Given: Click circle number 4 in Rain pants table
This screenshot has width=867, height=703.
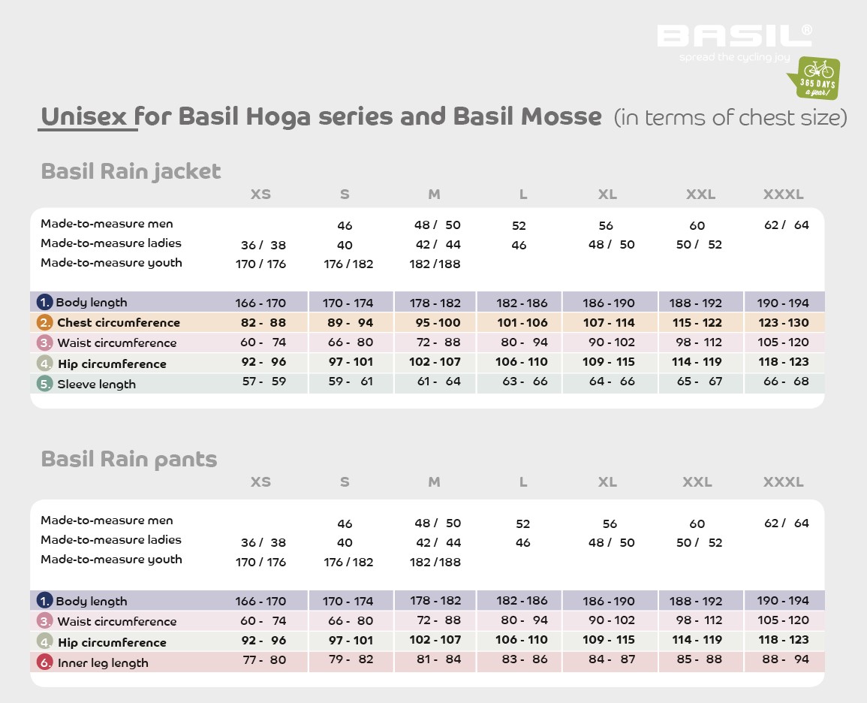Looking at the screenshot, I should [x=45, y=642].
